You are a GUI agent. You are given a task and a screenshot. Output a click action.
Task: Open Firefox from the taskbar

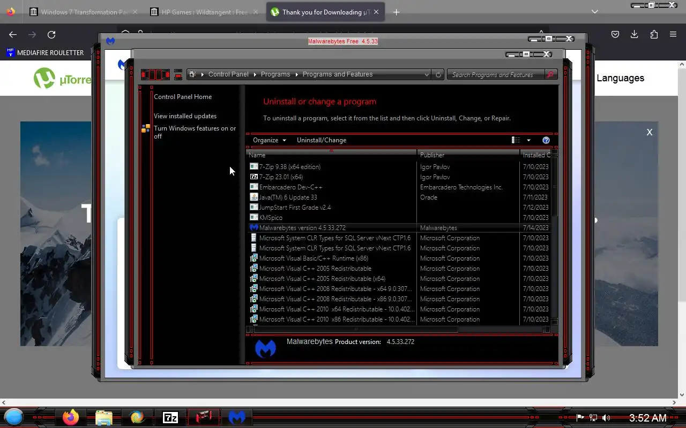[70, 417]
